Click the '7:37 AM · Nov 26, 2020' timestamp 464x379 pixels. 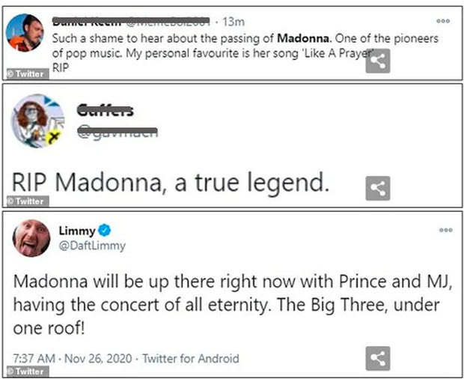(73, 359)
